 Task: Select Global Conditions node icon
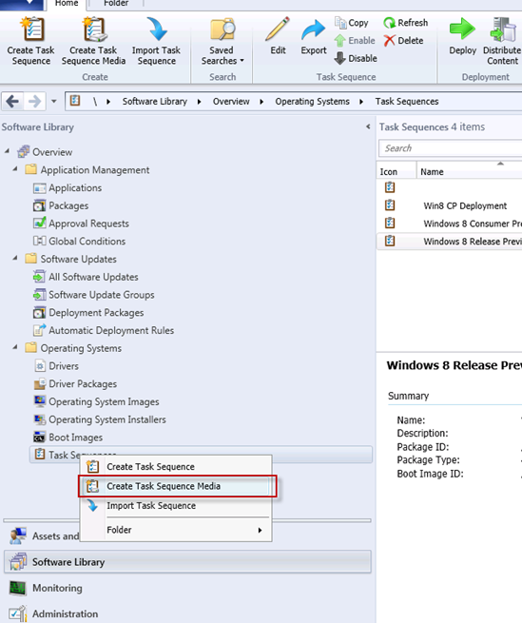(x=39, y=242)
